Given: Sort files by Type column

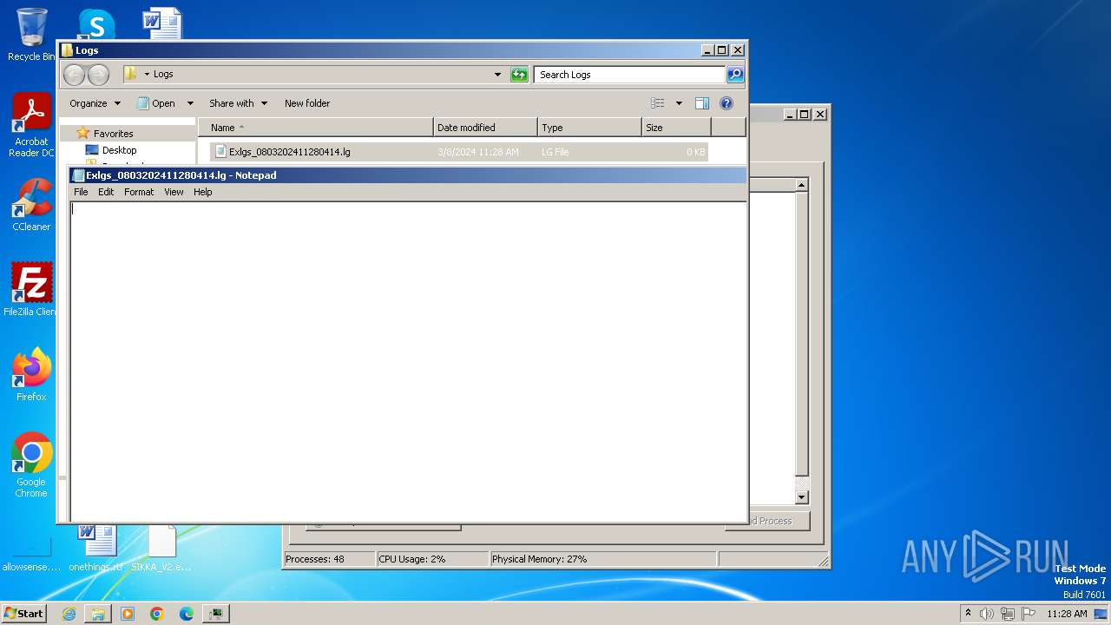Looking at the screenshot, I should (589, 128).
